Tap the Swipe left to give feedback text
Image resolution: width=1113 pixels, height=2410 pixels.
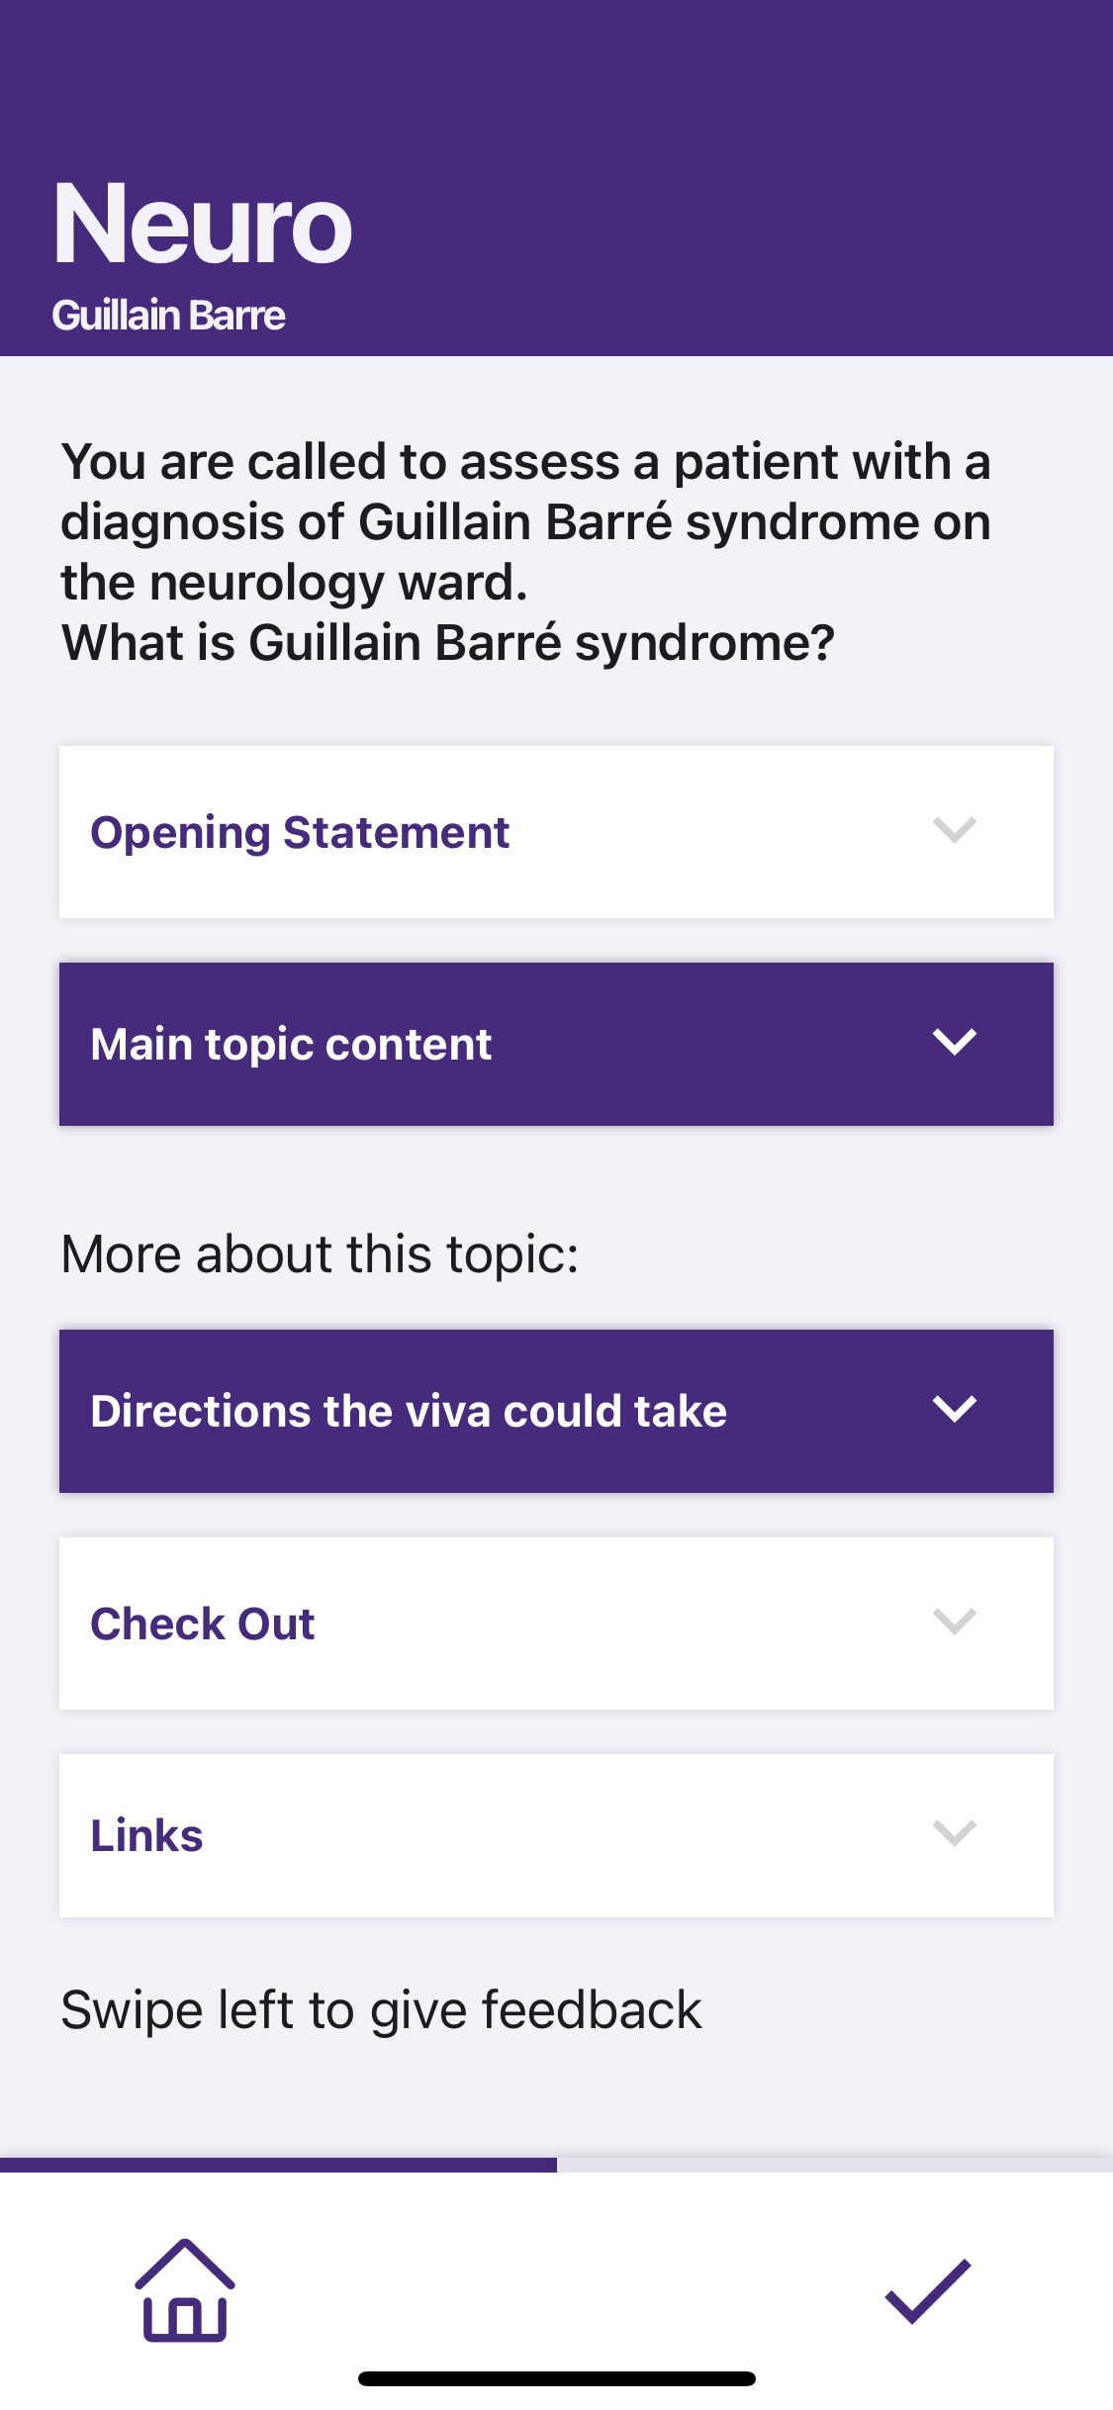tap(381, 2010)
